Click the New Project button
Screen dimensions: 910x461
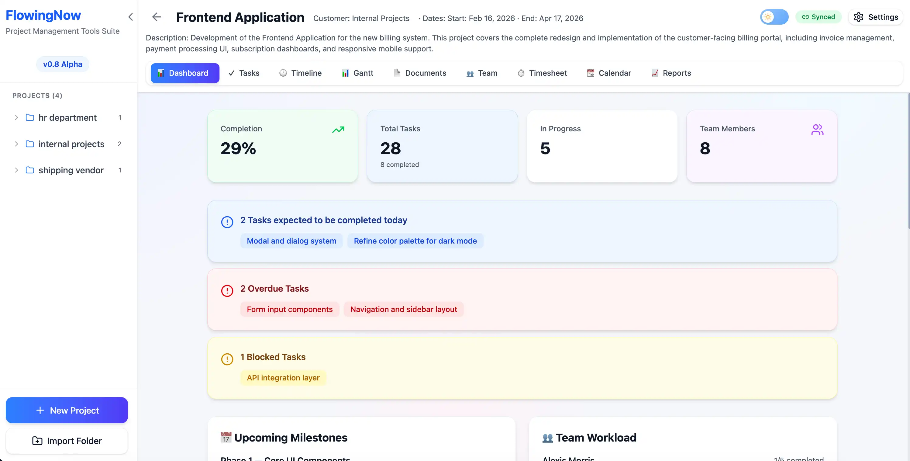click(67, 410)
